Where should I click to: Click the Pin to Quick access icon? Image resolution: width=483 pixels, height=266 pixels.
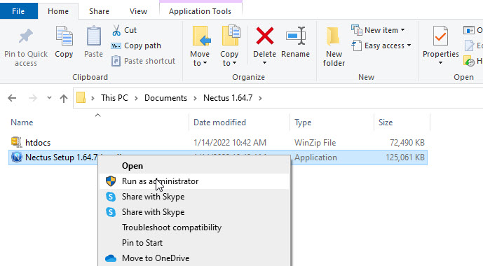[x=25, y=36]
